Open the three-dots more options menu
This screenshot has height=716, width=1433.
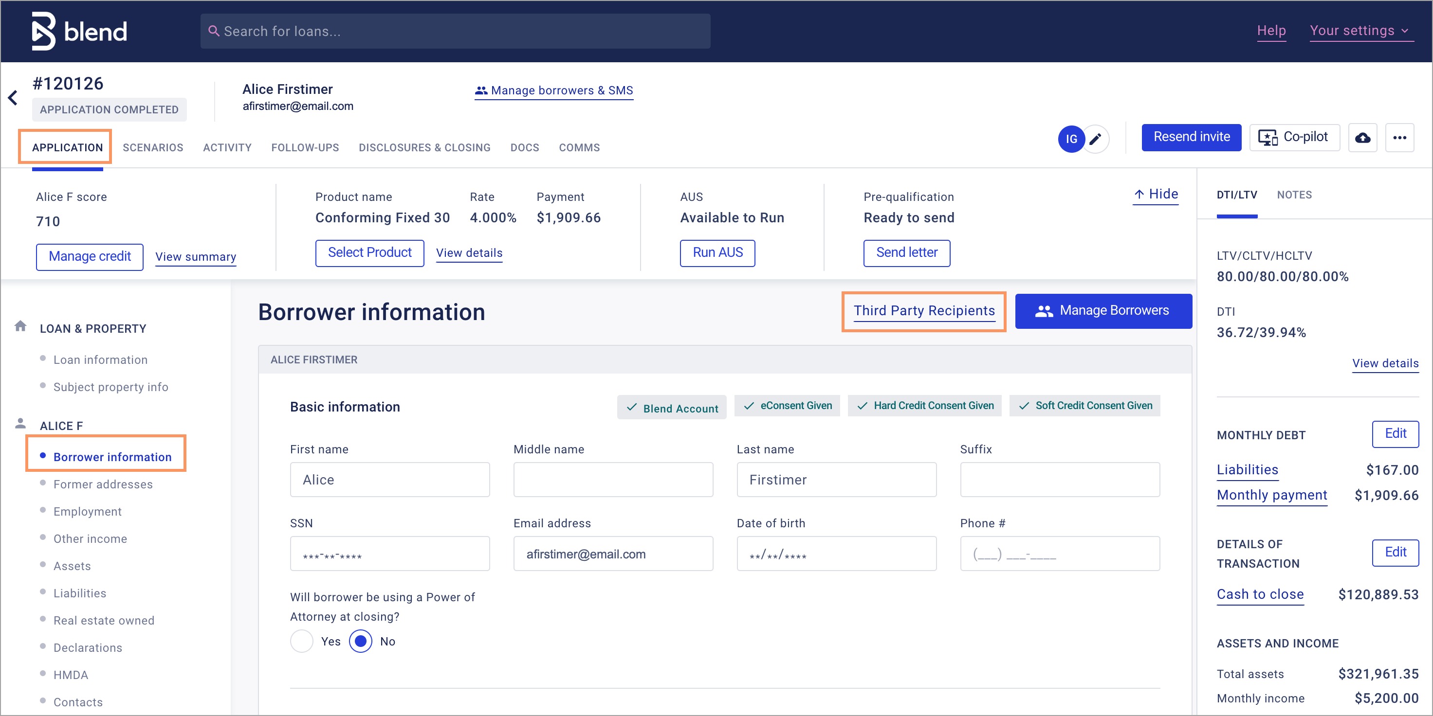point(1399,138)
